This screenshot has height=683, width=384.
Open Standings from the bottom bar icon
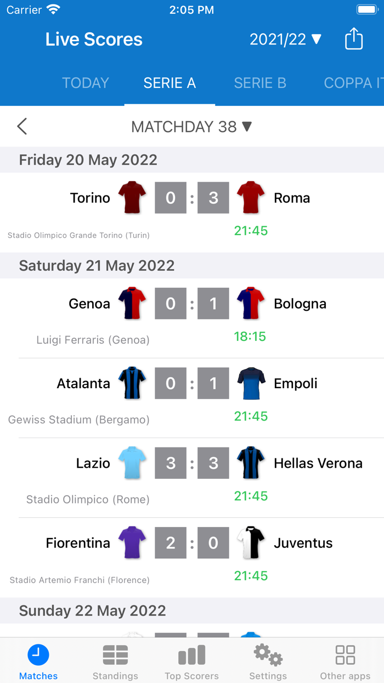coord(115,654)
